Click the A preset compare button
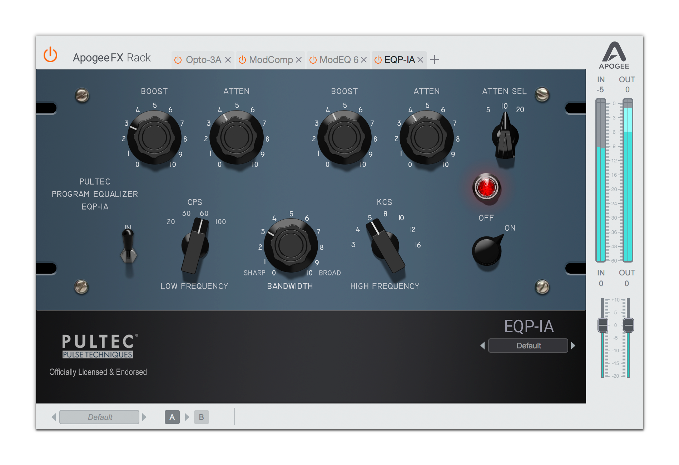The image size is (679, 465). pos(172,417)
